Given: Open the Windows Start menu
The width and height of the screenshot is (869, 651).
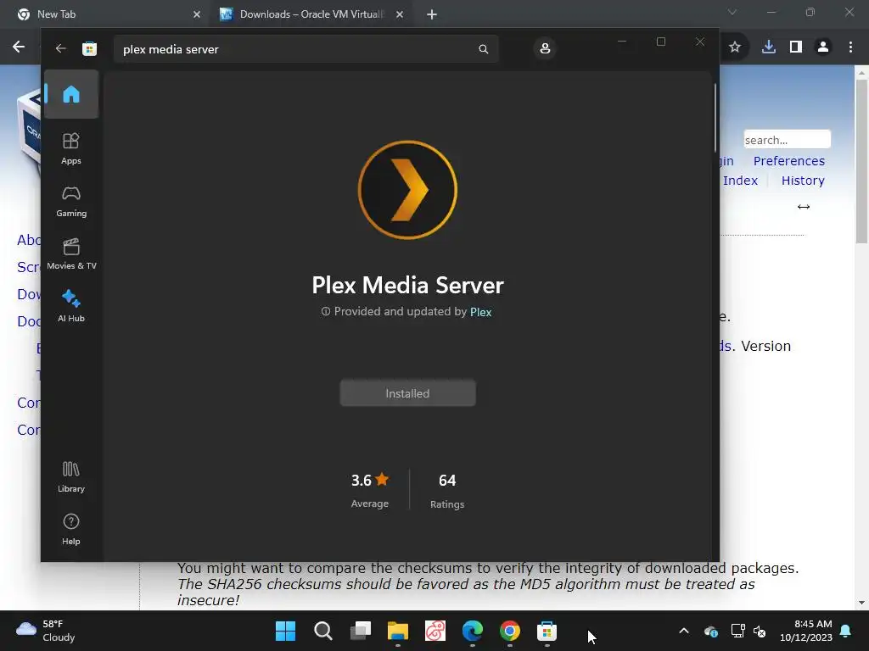Looking at the screenshot, I should 285,631.
